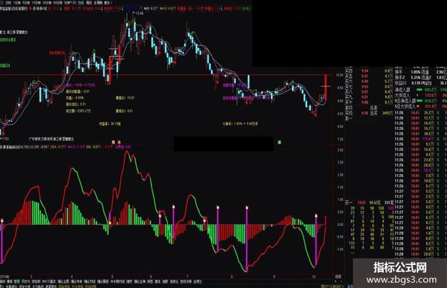Click the green 5日净流入额 bar
The image size is (447, 288).
tap(420, 101)
